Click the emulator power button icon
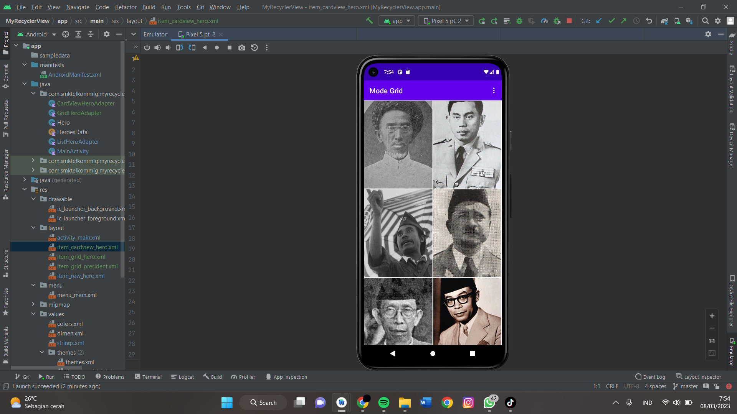The height and width of the screenshot is (414, 737). point(147,48)
